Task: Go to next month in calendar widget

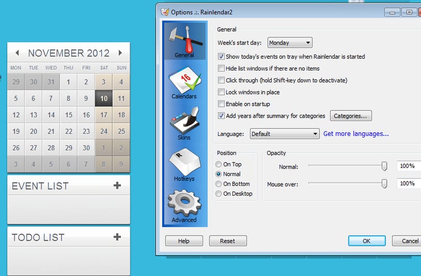Action: pyautogui.click(x=120, y=53)
